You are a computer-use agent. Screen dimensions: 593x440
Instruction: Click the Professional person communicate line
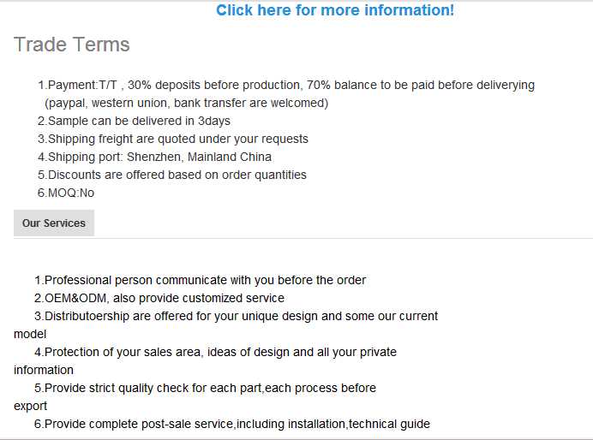[x=200, y=281]
